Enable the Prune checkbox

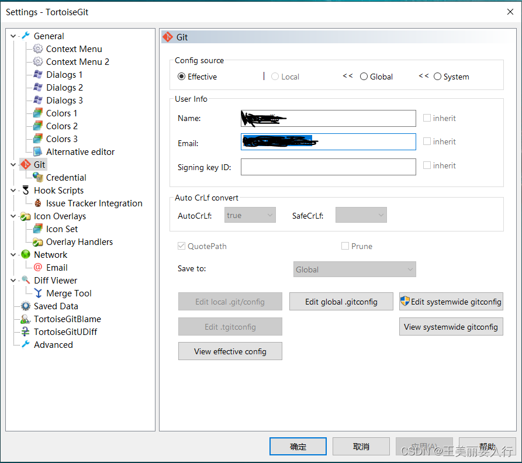tap(345, 246)
